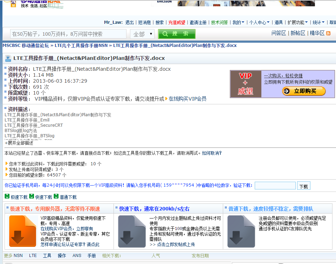Go to 精华区 section

(x=317, y=33)
